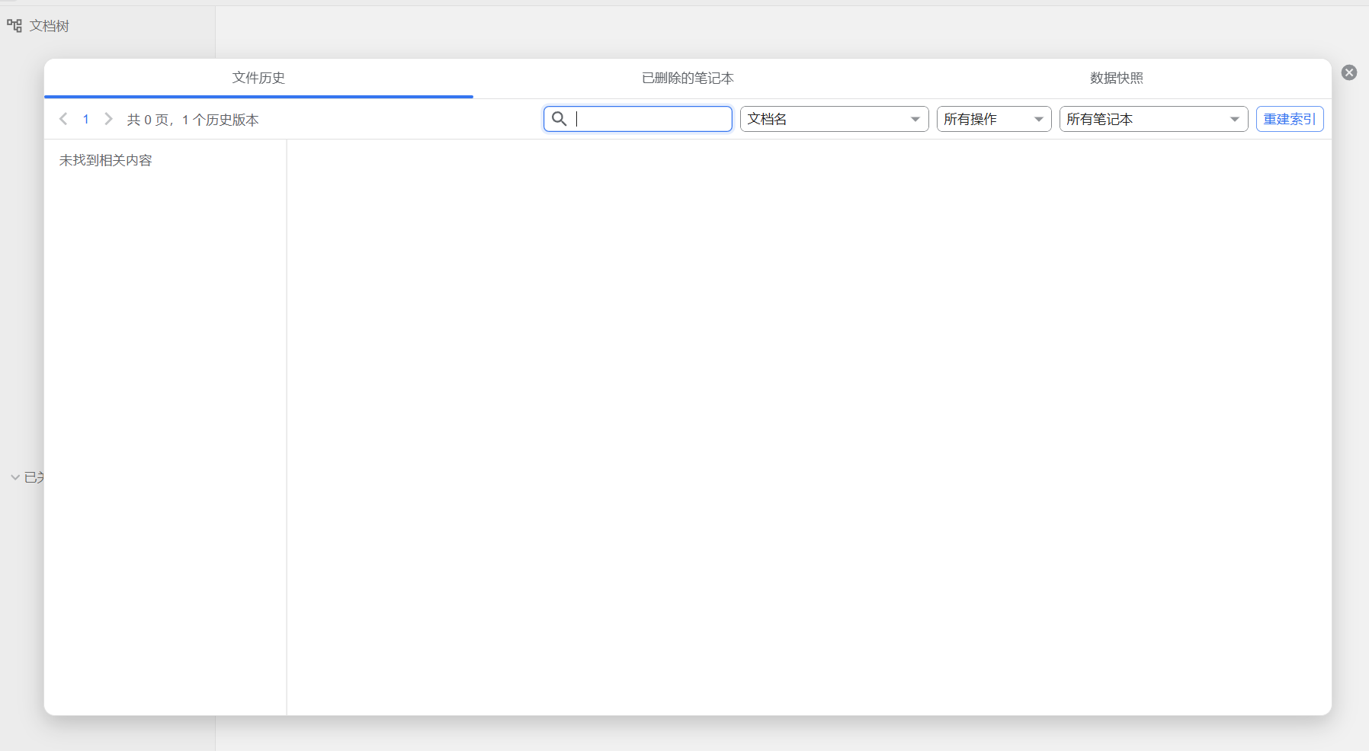Switch to the 文件历史 tab
Viewport: 1369px width, 751px height.
tap(258, 78)
